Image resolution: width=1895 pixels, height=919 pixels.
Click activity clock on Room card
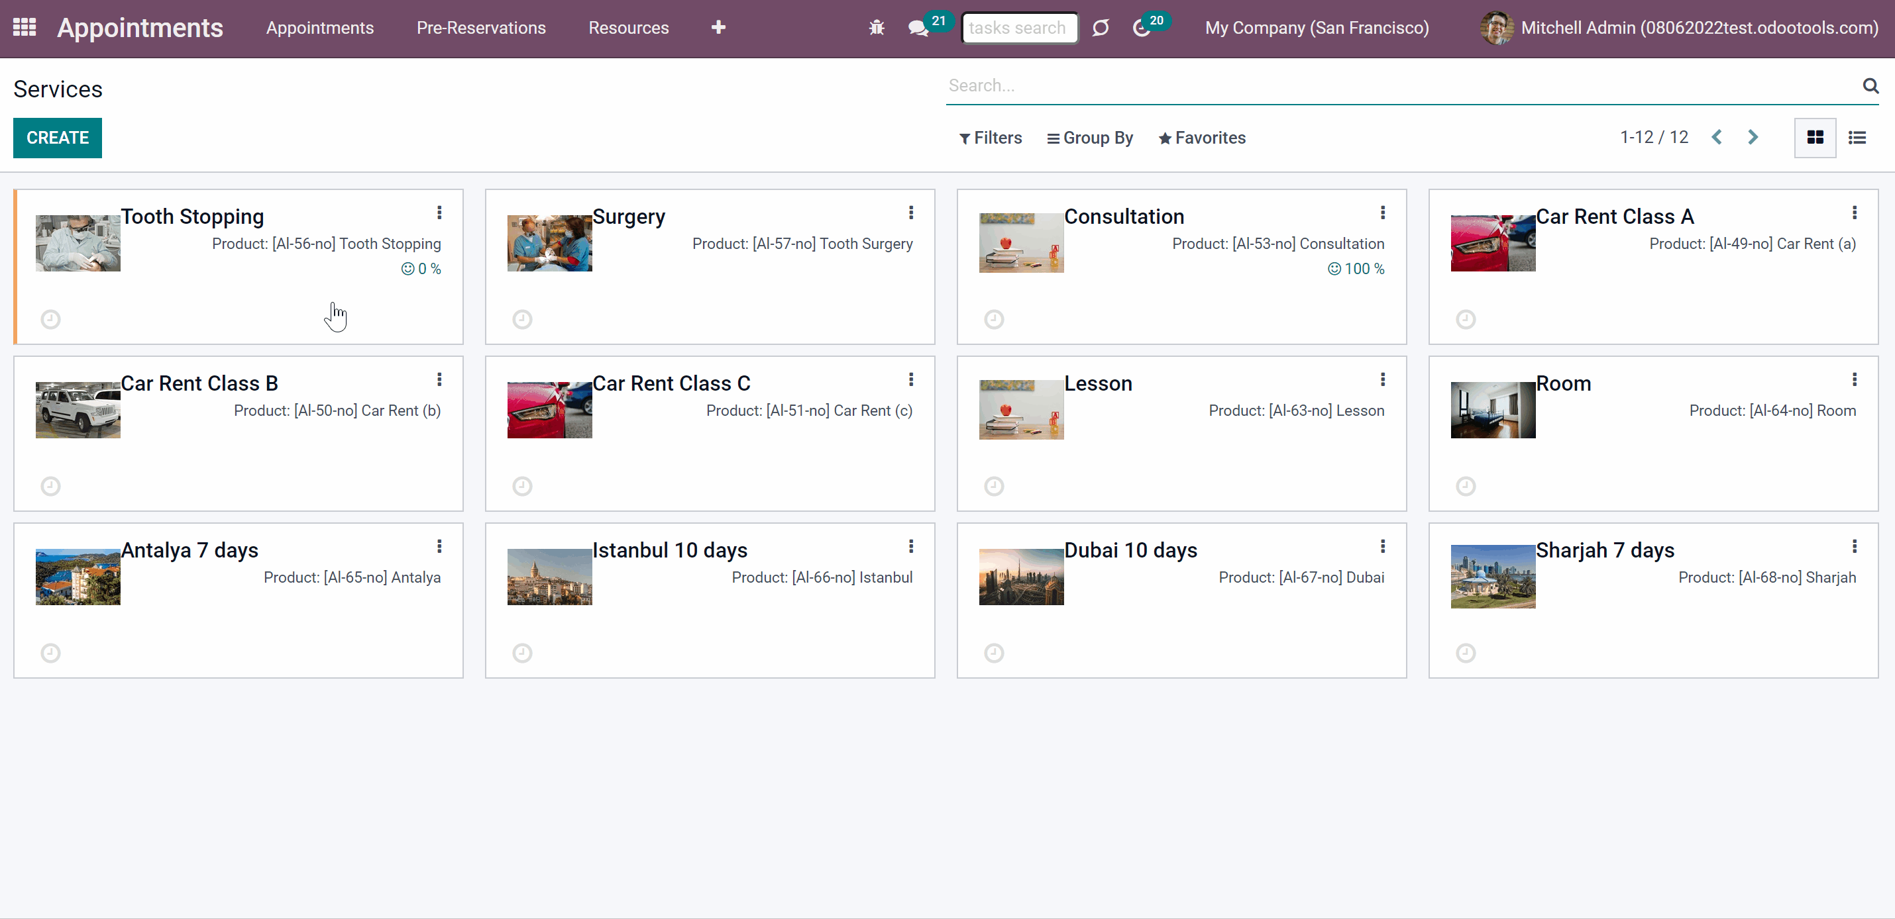pyautogui.click(x=1466, y=486)
